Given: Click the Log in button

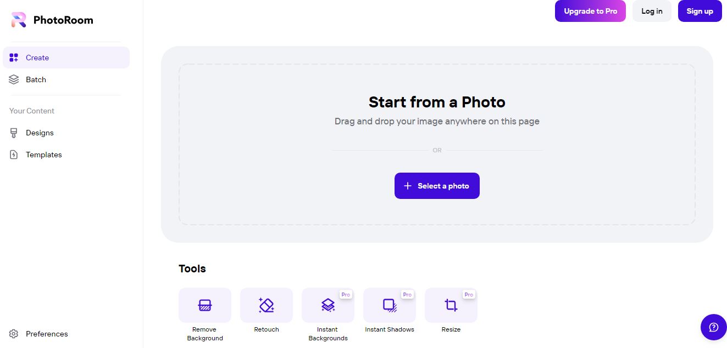Looking at the screenshot, I should [x=652, y=11].
